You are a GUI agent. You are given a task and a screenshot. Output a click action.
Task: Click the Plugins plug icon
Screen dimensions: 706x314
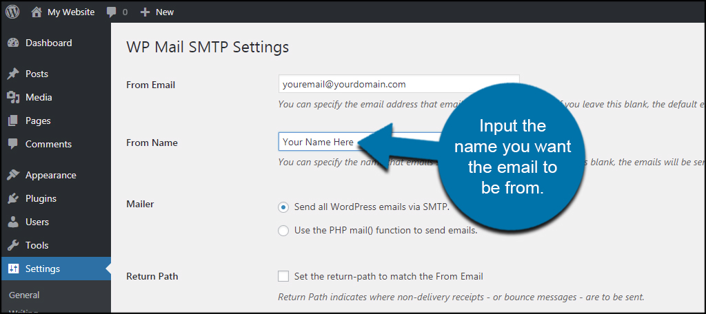[14, 198]
